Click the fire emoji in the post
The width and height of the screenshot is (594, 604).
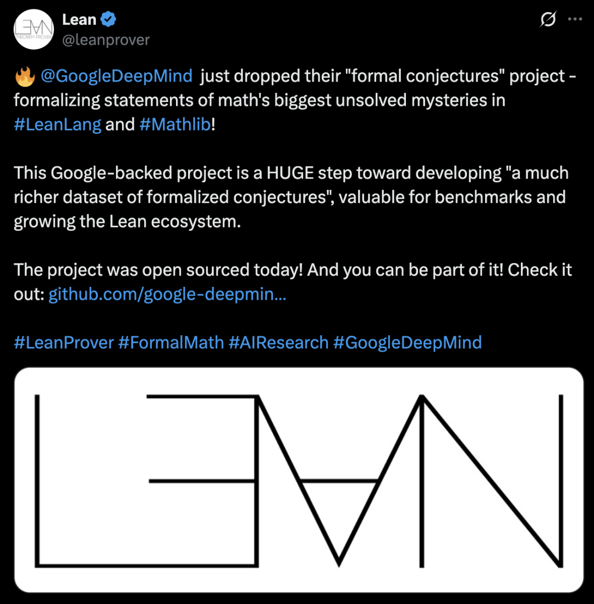point(25,77)
